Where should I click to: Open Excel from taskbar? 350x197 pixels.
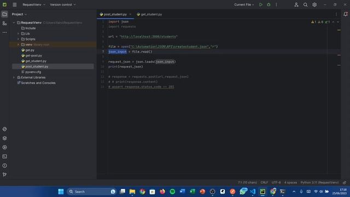tap(192, 192)
